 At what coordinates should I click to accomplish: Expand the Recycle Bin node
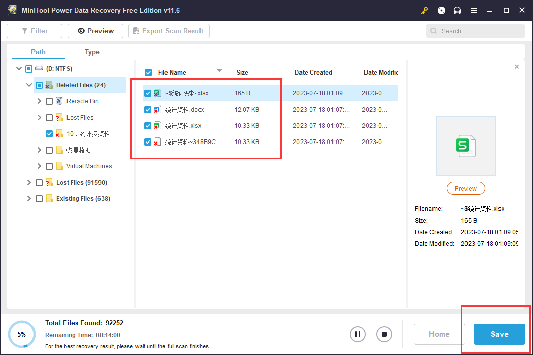click(x=39, y=101)
